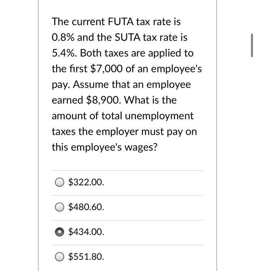Viewport: 255px width, 271px height.
Task: Select the $322.00 radio button
Action: [x=60, y=182]
